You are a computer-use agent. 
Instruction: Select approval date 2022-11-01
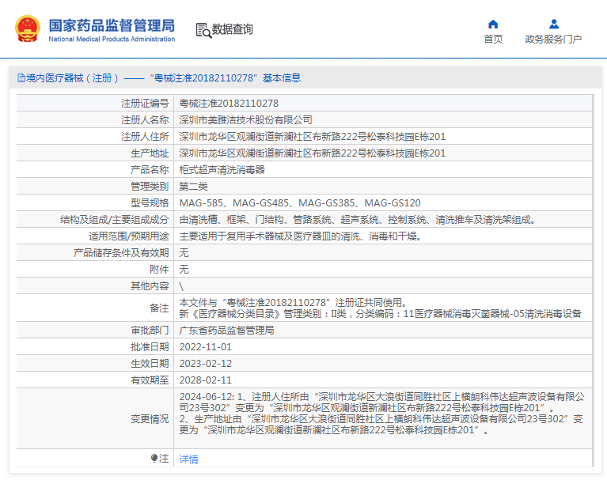[205, 347]
